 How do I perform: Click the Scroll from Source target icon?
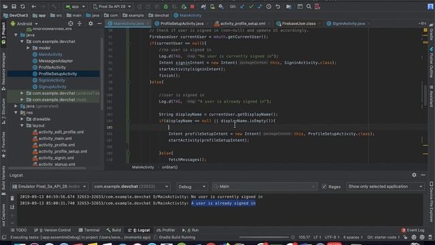pos(71,24)
